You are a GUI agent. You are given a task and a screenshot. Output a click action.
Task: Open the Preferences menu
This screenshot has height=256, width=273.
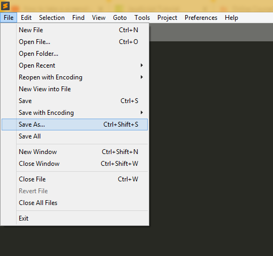click(201, 18)
